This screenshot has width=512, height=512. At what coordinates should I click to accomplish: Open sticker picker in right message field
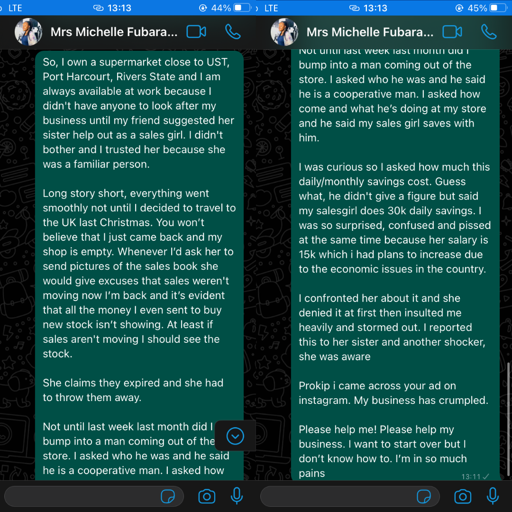tap(424, 496)
